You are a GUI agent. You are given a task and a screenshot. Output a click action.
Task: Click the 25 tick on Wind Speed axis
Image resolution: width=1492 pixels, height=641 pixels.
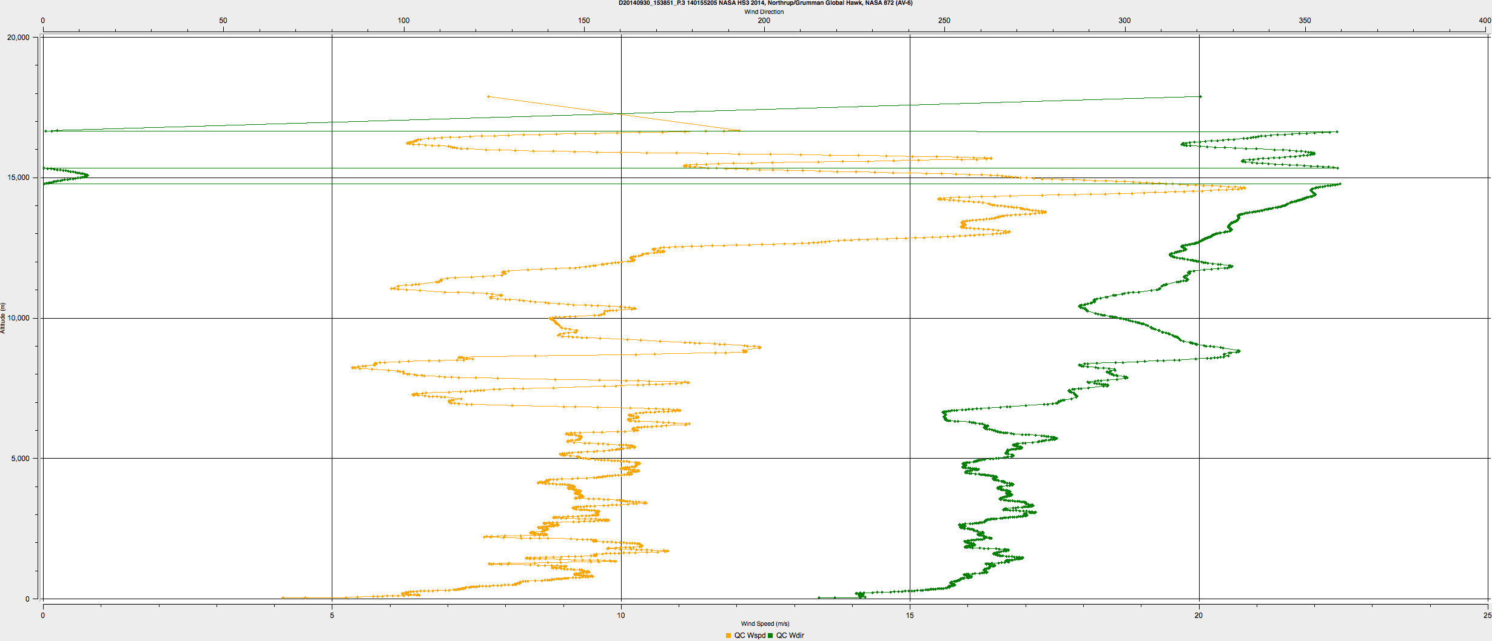pyautogui.click(x=1487, y=616)
